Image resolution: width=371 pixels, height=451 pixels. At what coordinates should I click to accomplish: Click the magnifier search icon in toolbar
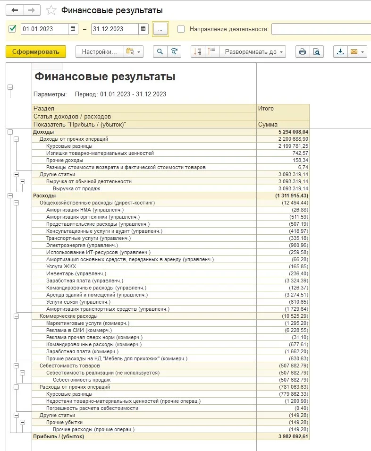(x=160, y=52)
